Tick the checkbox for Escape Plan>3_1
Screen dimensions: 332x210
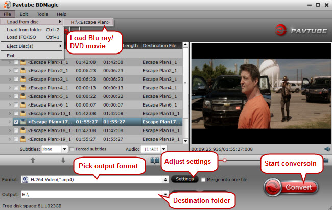pyautogui.click(x=16, y=79)
